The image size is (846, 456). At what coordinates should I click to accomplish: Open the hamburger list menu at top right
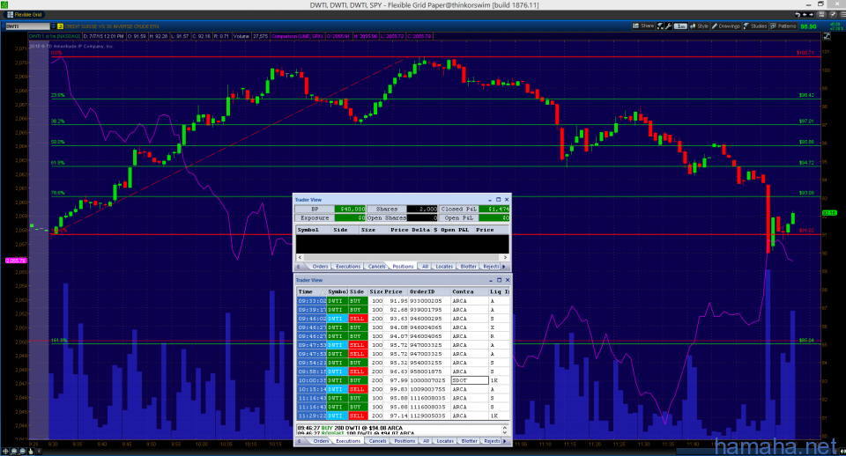pos(842,15)
